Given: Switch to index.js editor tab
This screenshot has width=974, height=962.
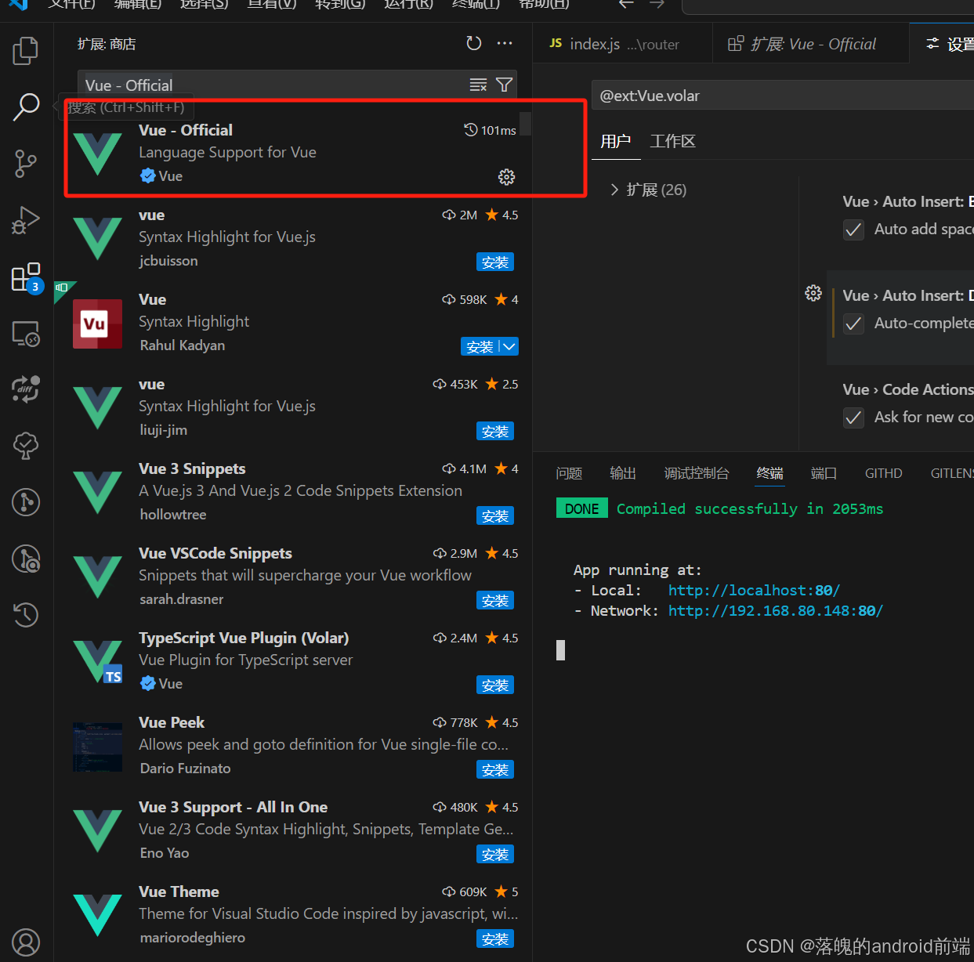Looking at the screenshot, I should [623, 44].
